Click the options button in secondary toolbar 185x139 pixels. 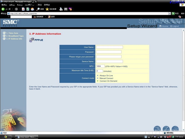coord(51,17)
